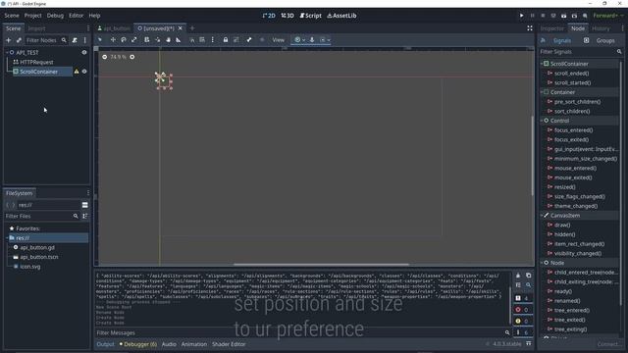This screenshot has width=628, height=353.
Task: Collapse the Node signals group
Action: point(542,263)
